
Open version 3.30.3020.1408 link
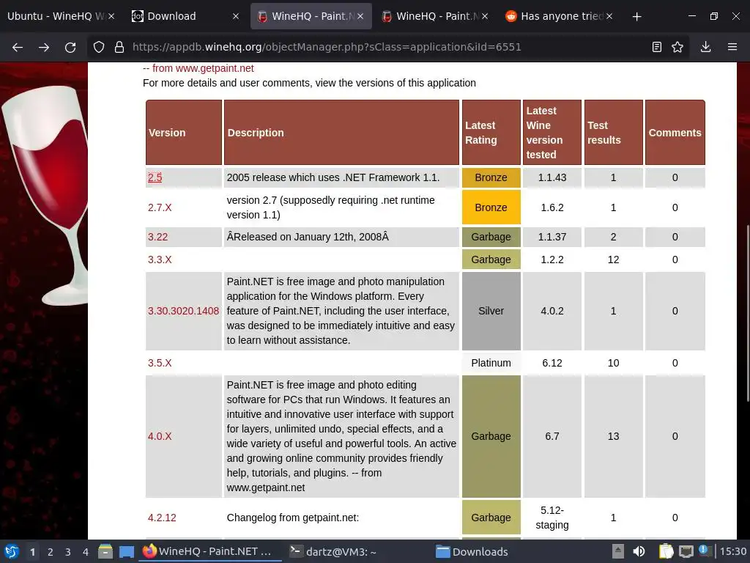(x=183, y=311)
